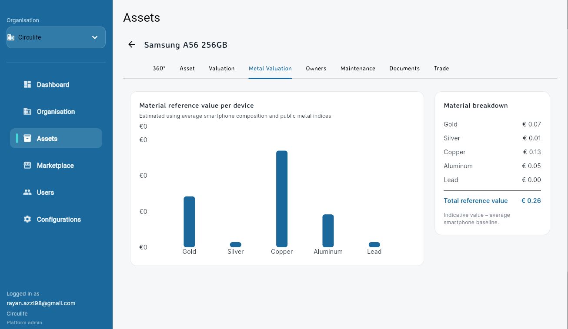Image resolution: width=568 pixels, height=329 pixels.
Task: Open the Asset tab
Action: point(187,68)
